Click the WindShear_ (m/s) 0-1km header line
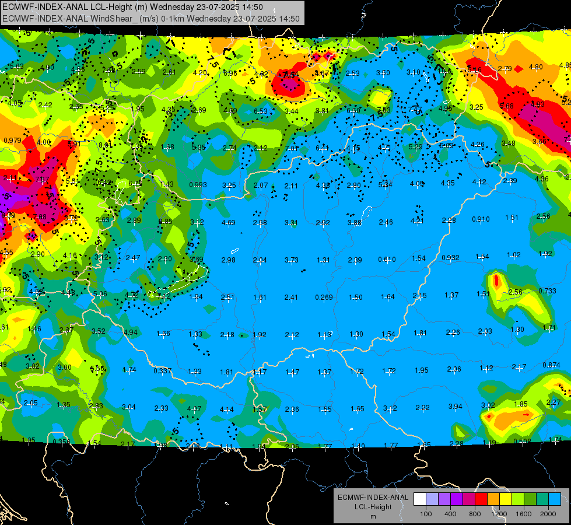The image size is (571, 525). pos(150,19)
